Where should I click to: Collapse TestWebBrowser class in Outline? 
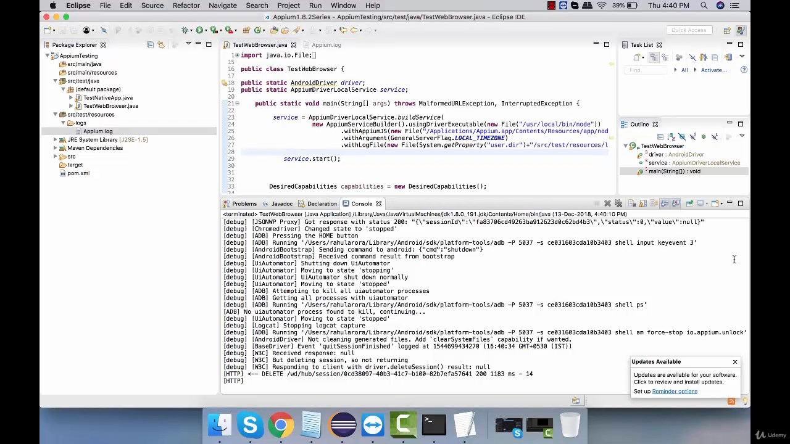(x=625, y=147)
